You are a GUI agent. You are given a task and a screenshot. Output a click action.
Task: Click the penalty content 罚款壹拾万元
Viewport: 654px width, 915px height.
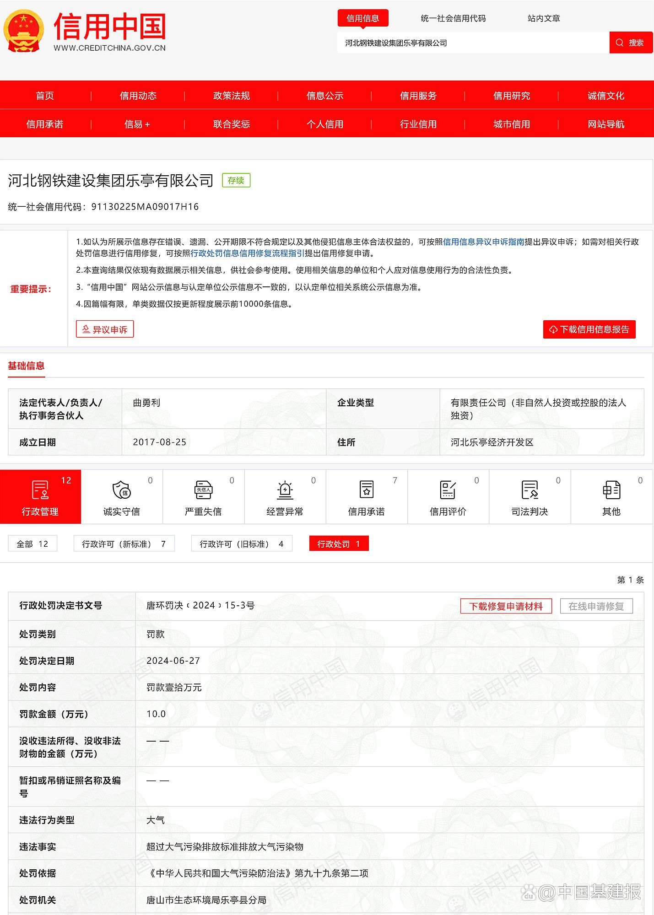(x=174, y=687)
